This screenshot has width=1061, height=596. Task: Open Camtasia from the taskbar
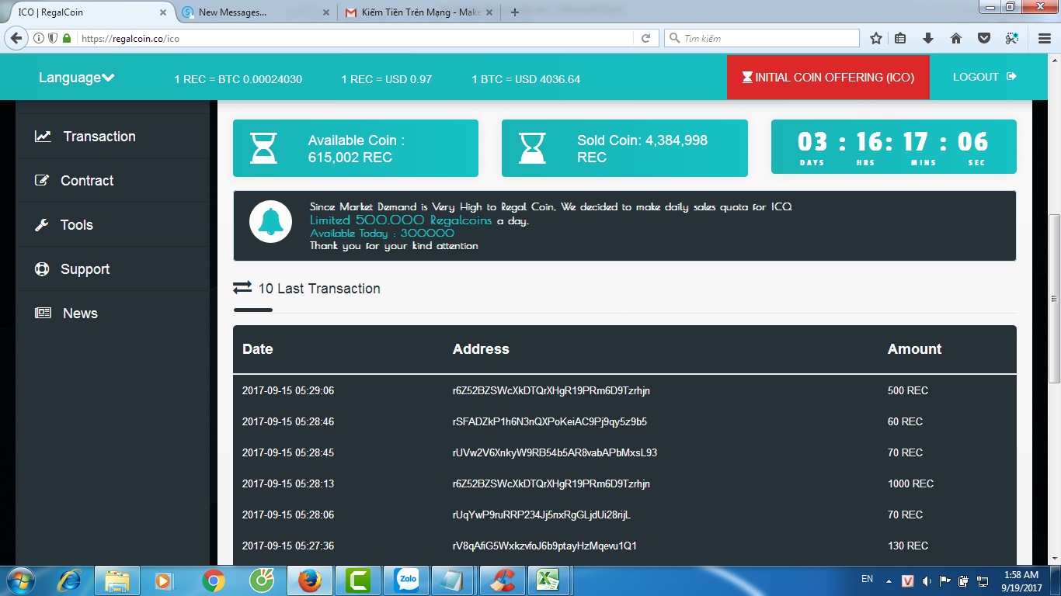click(x=358, y=580)
